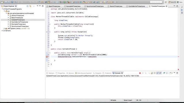The image size is (184, 103).
Task: Open the Snippets view tab
Action: [97, 73]
